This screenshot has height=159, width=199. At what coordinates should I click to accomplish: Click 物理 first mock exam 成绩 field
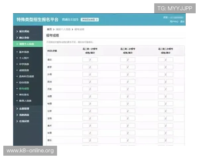pos(86,104)
